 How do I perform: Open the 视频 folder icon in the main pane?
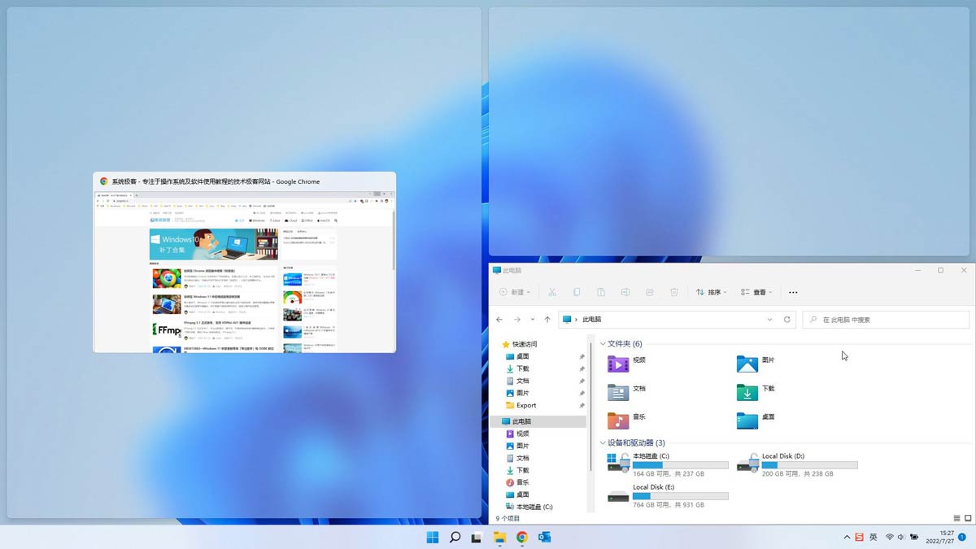(x=618, y=364)
